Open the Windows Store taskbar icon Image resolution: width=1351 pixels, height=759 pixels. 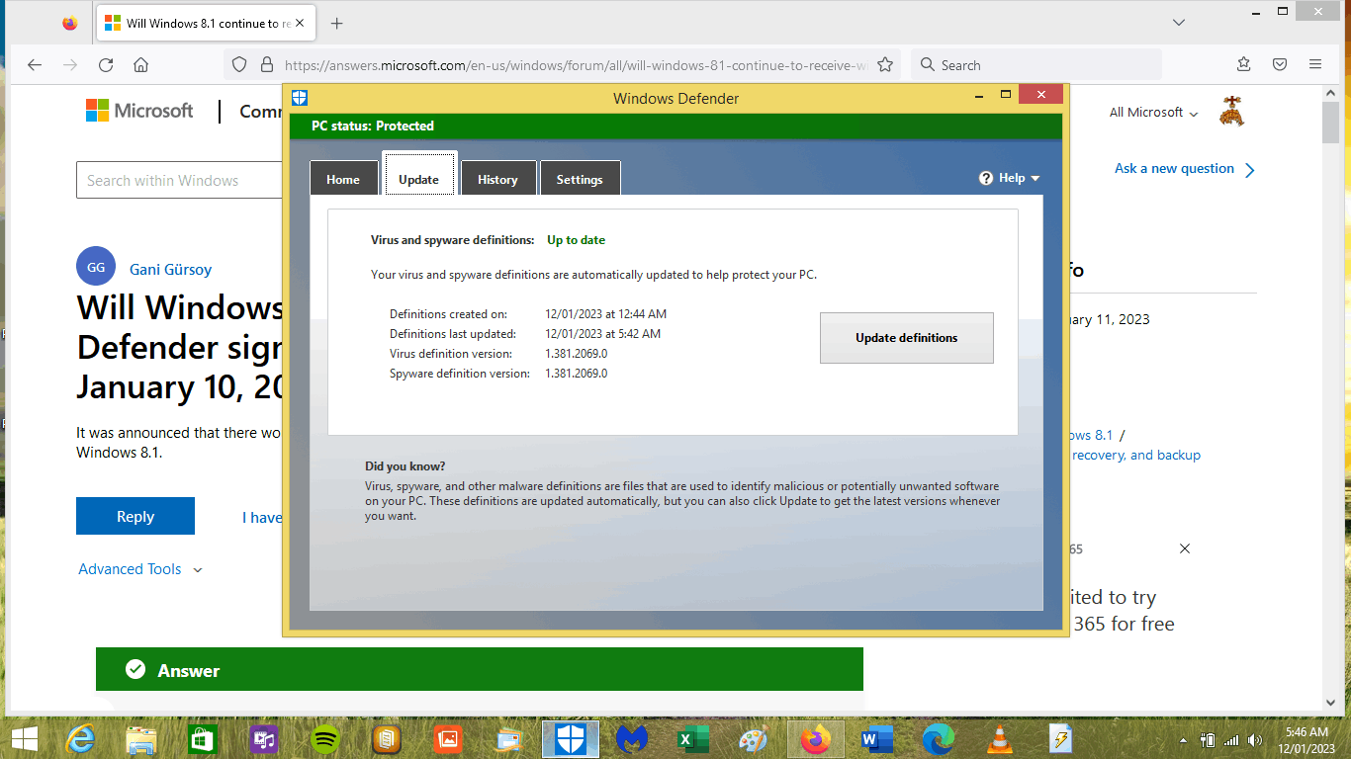[x=202, y=738]
